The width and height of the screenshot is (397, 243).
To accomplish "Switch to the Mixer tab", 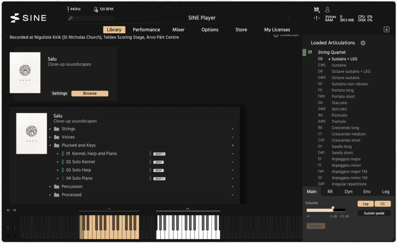I will (x=178, y=30).
